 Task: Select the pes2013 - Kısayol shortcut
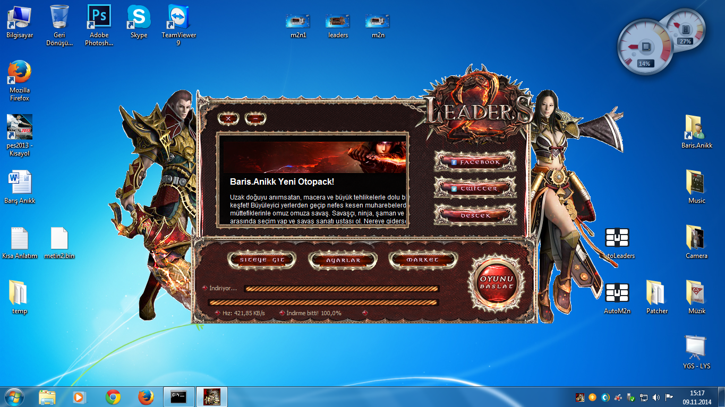20,136
